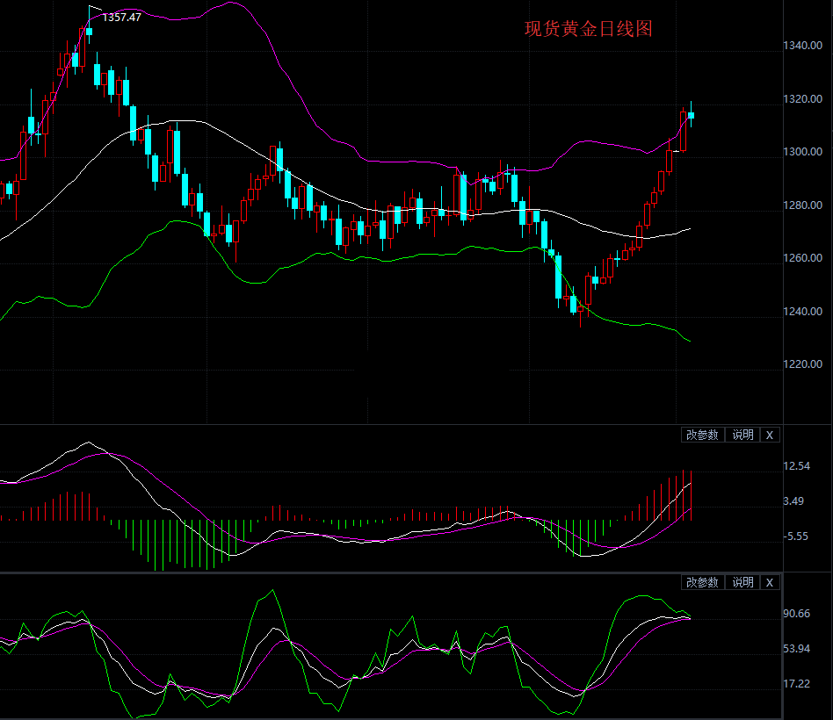Viewport: 833px width, 720px height.
Task: Click the -5.55 value on MACD axis
Action: 796,536
